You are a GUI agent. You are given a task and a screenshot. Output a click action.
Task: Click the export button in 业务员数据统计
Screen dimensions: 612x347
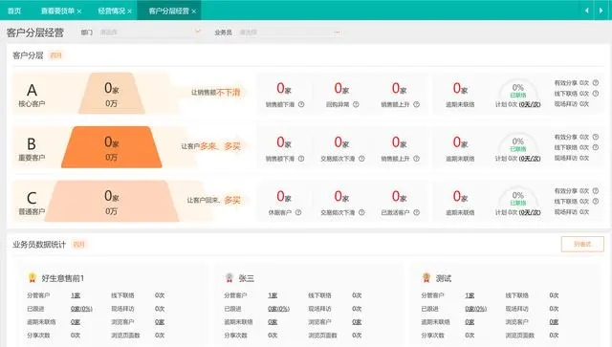coord(582,244)
